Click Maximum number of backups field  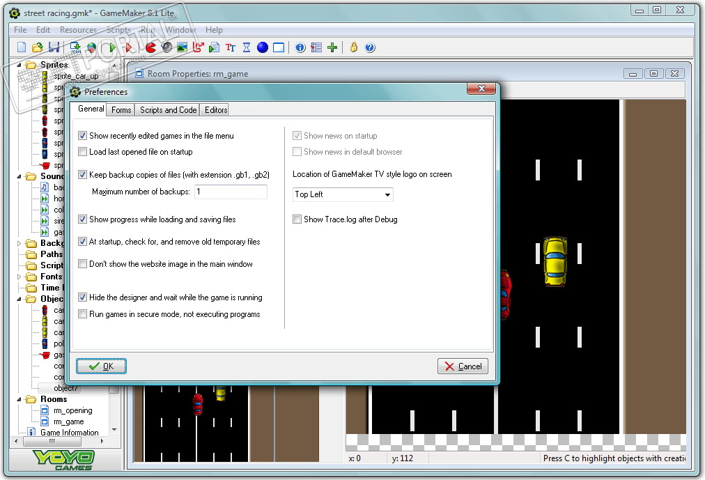pyautogui.click(x=231, y=192)
